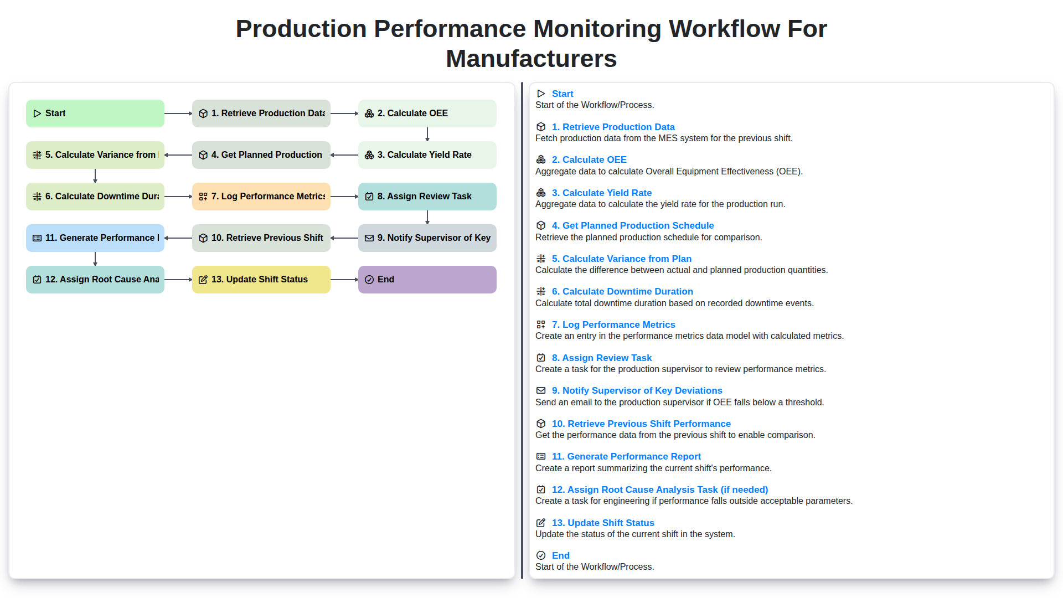Click the envelope icon on Notify Supervisor node
Screen dimensions: 1063x598
pyautogui.click(x=369, y=238)
